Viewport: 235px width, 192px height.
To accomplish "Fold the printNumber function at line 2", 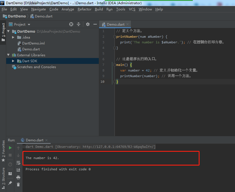I will (115, 37).
